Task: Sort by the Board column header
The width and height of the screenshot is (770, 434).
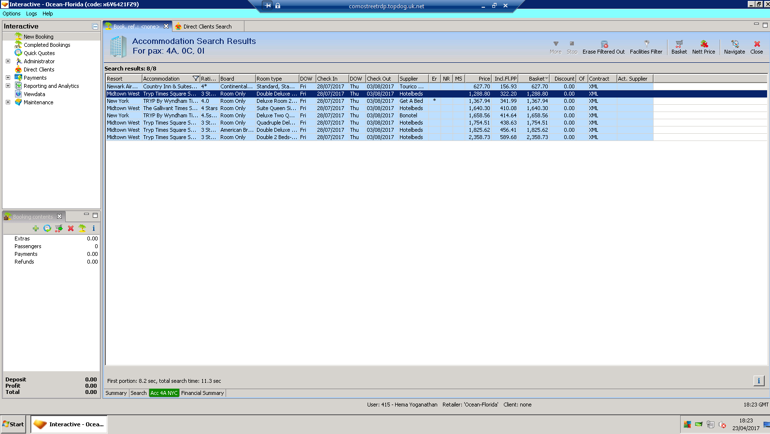Action: [237, 79]
